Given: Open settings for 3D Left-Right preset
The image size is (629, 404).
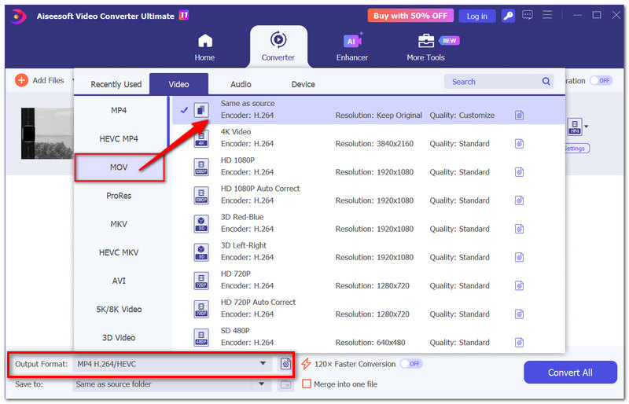Looking at the screenshot, I should pos(519,257).
